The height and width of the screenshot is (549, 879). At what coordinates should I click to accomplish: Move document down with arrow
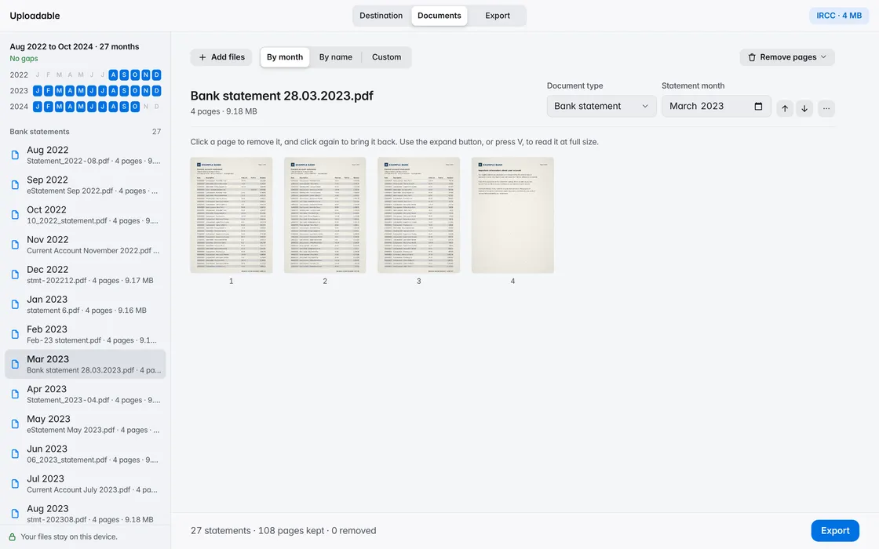pos(804,109)
